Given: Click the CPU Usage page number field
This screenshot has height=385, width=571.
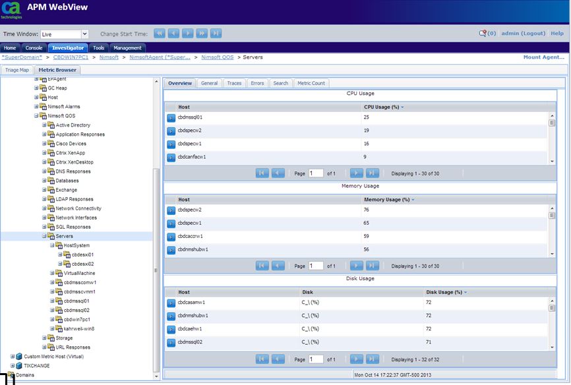Looking at the screenshot, I should pos(316,173).
